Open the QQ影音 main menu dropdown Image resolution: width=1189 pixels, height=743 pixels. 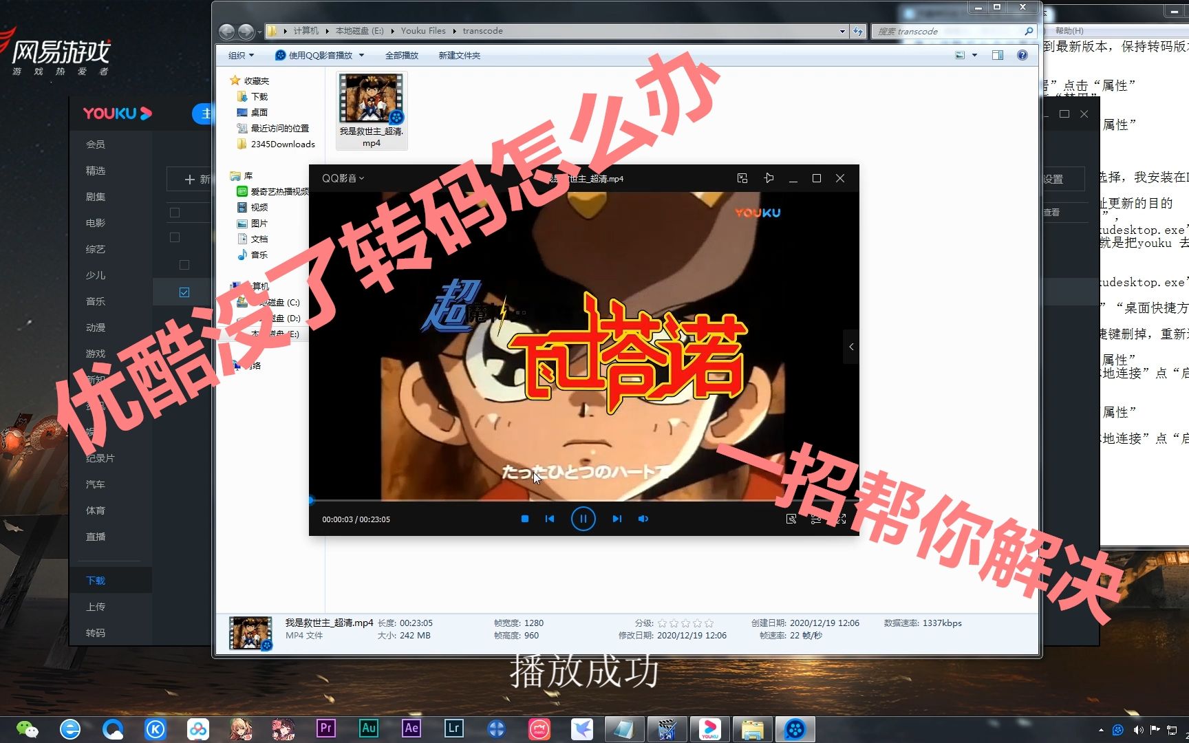343,178
